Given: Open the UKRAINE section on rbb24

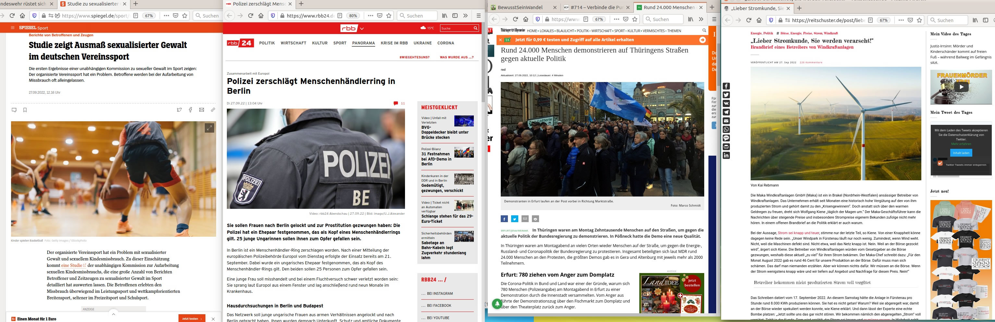Looking at the screenshot, I should pyautogui.click(x=423, y=43).
